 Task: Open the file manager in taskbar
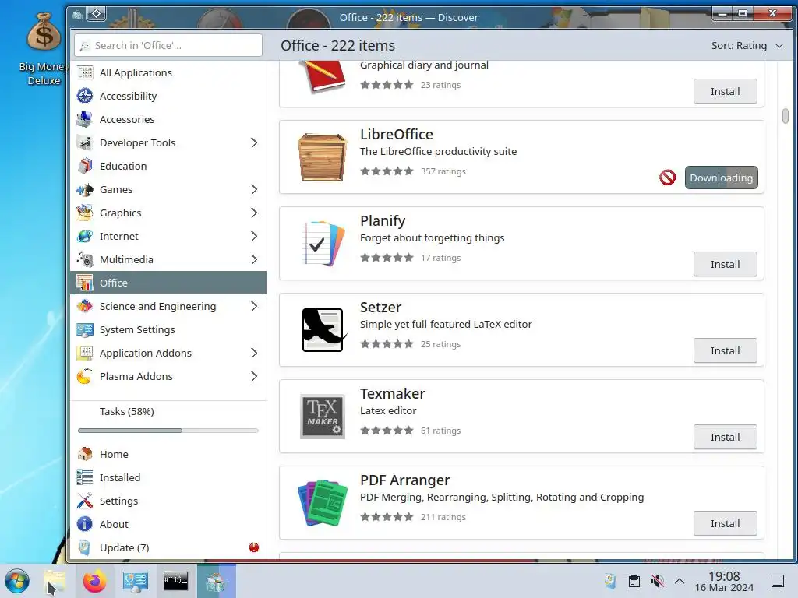coord(55,581)
